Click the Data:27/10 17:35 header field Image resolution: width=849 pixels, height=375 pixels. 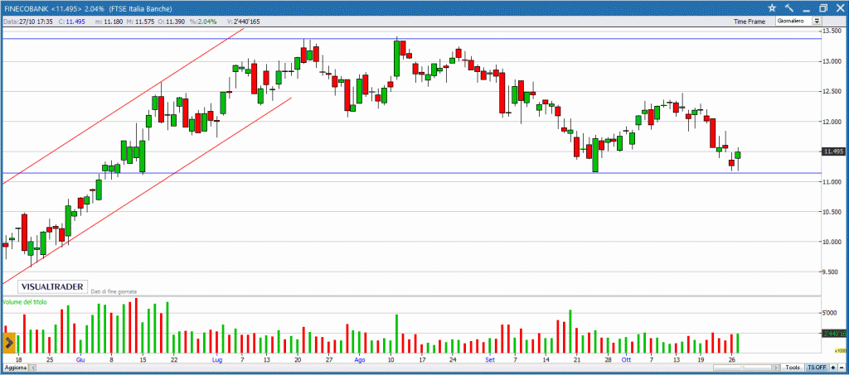pyautogui.click(x=27, y=22)
